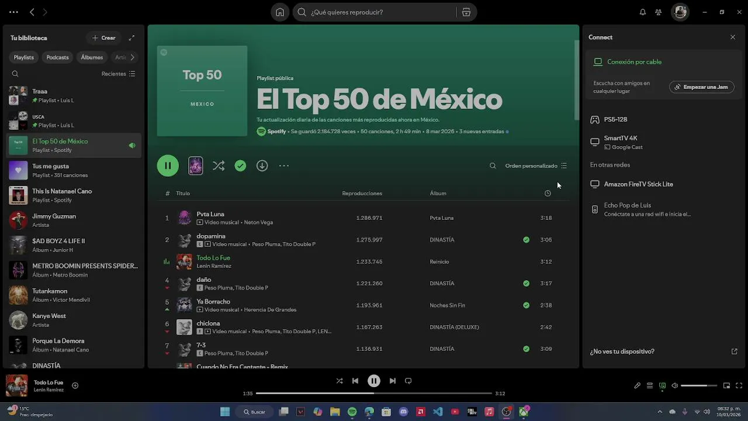Adjust the volume slider
Screen dimensions: 748x421
(699, 386)
